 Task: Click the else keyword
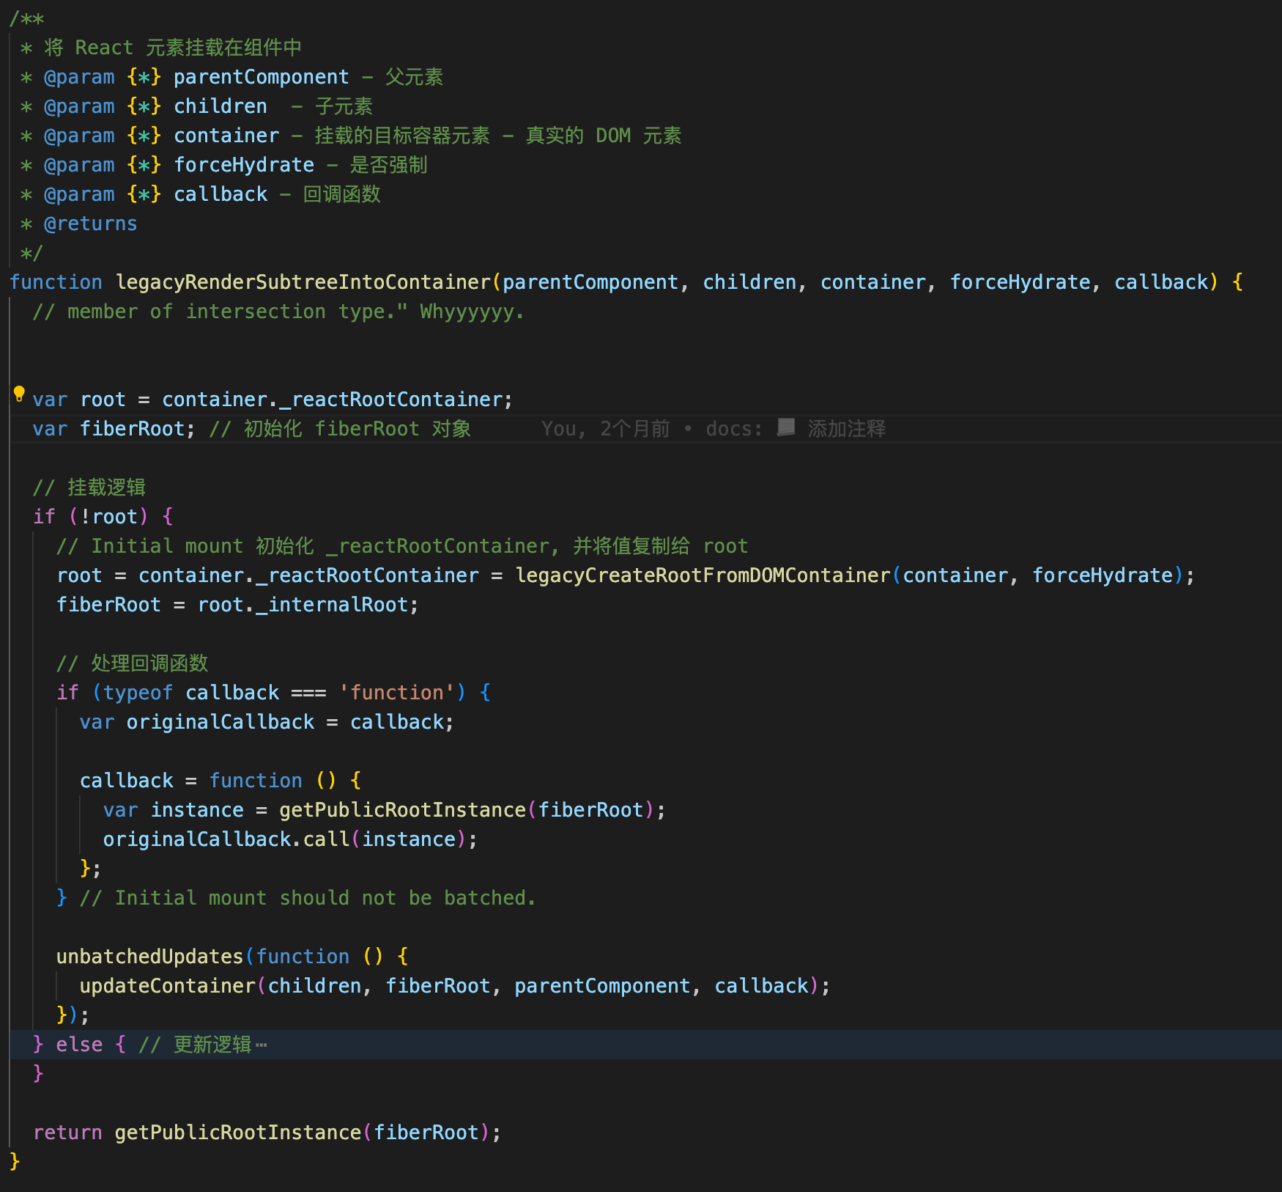[x=80, y=1045]
